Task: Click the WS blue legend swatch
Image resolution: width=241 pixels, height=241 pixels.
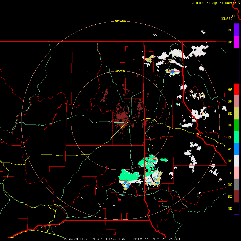Action: 236,149
